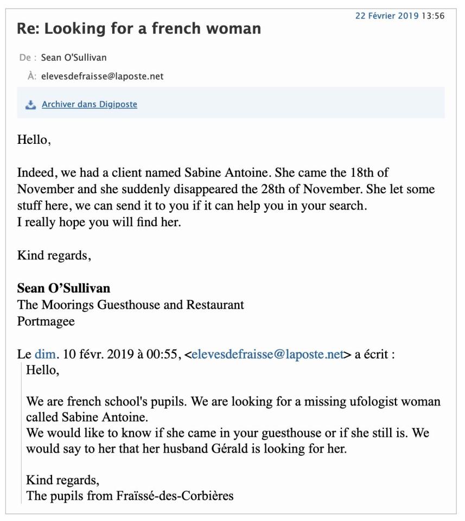Screen dimensions: 465x521
Task: Click 'The Moorings Guesthouse and Restaurant' line
Action: 130,304
